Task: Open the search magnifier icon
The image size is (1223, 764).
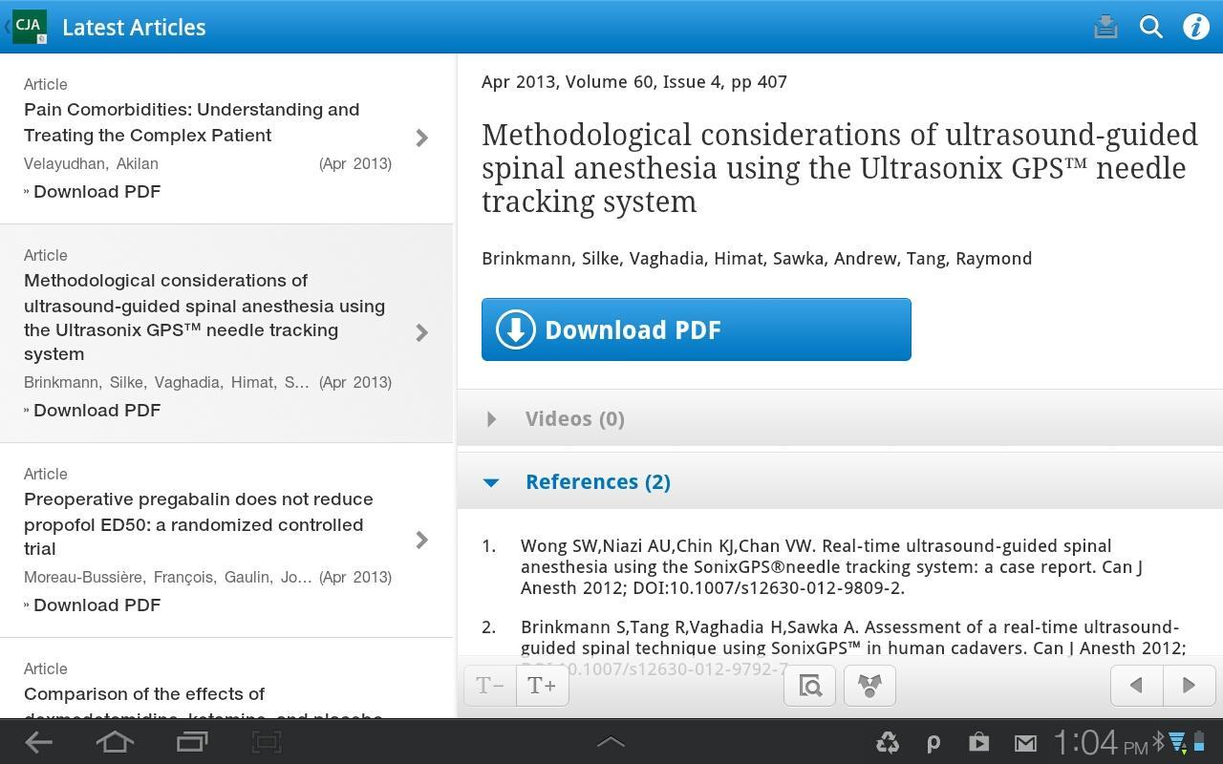Action: point(1151,27)
